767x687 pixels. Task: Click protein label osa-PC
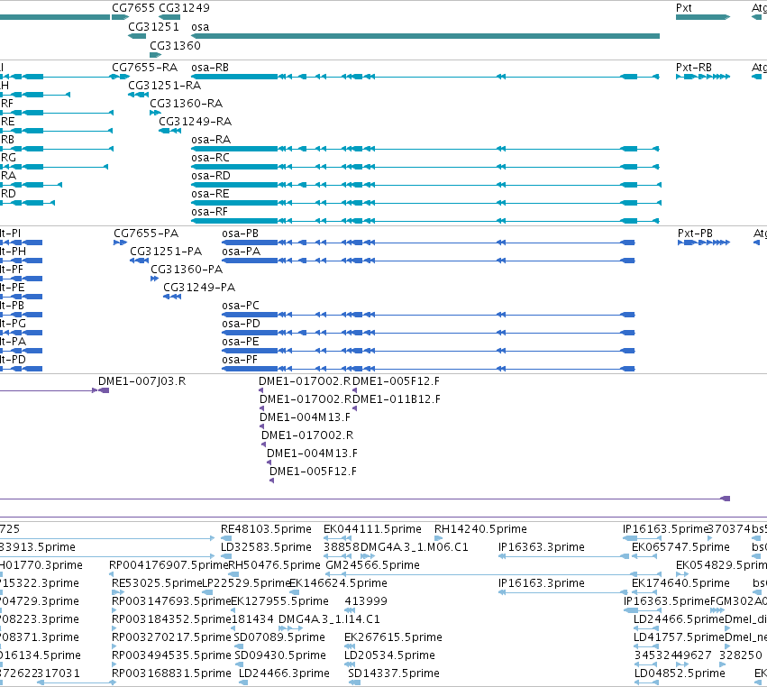point(241,306)
